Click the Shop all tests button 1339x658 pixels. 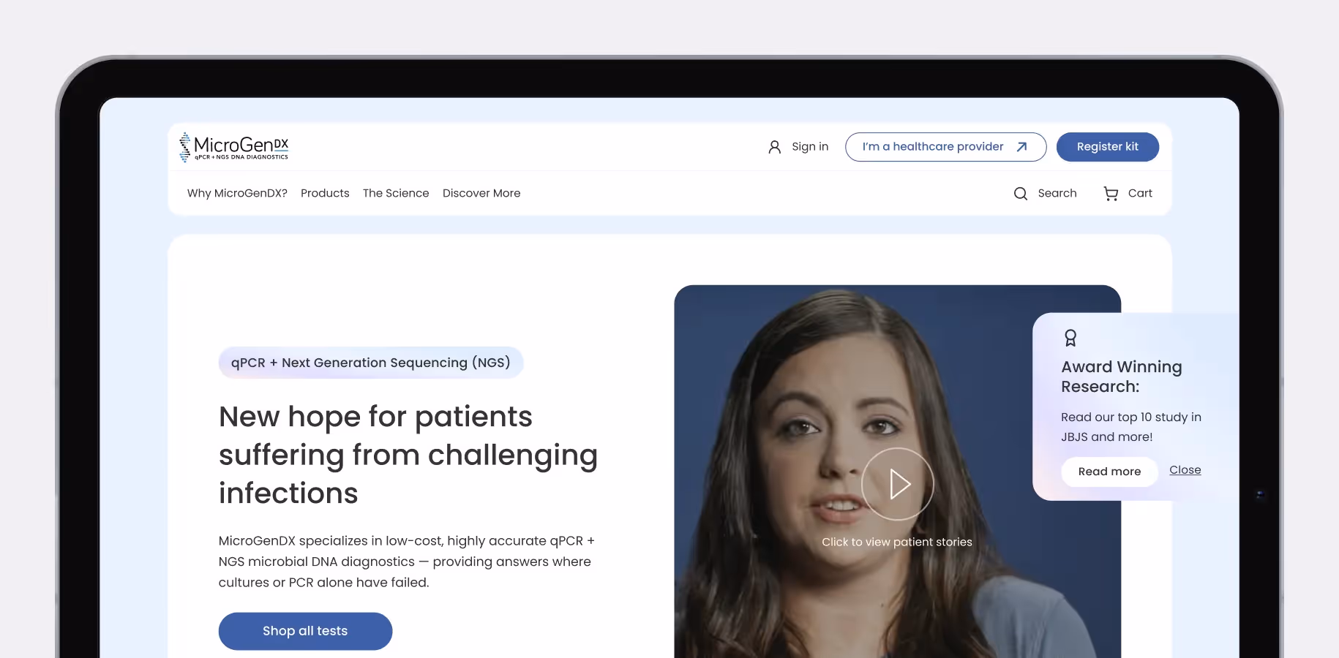click(x=305, y=631)
